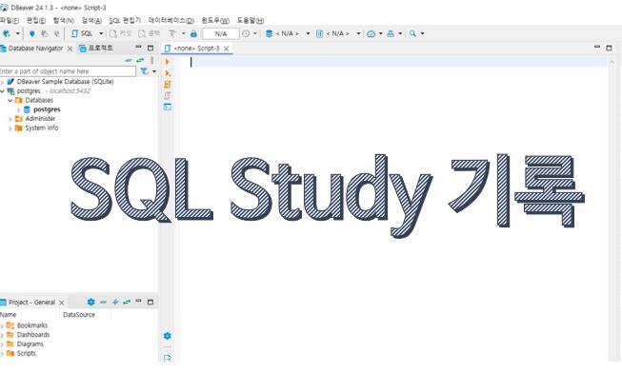Open the transaction mode dropdown arrow
The image size is (622, 373).
[183, 33]
